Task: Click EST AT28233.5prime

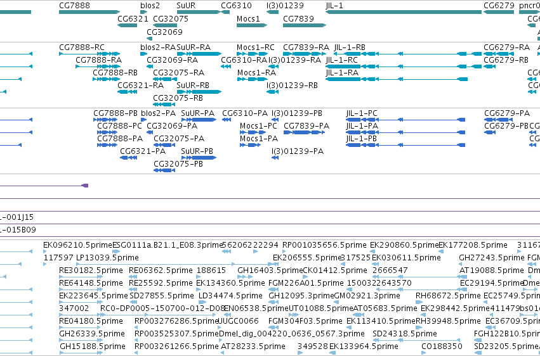Action: coord(253,346)
